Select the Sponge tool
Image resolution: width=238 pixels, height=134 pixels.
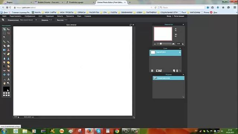(x=8, y=63)
